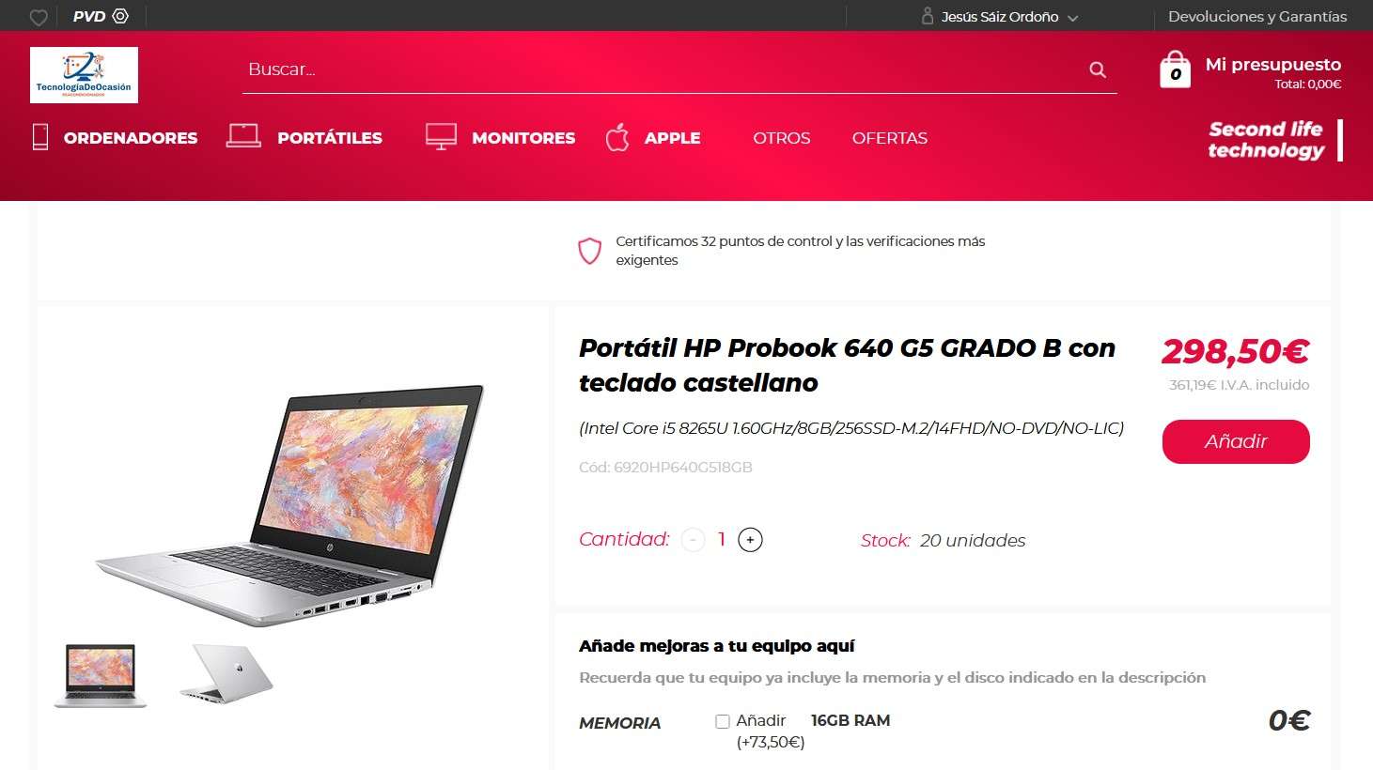Open the OFERTAS menu item
1373x770 pixels.
coord(890,138)
